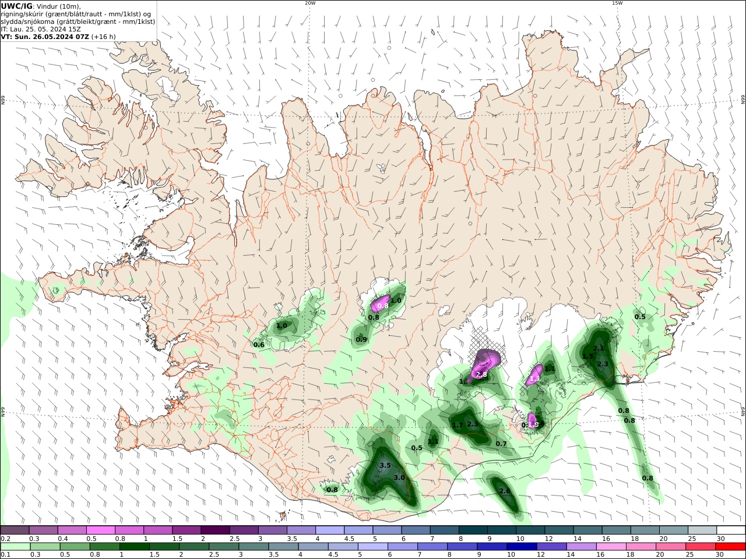Viewport: 746px width, 559px height.
Task: Click the 20W longitude label
Action: (x=310, y=3)
